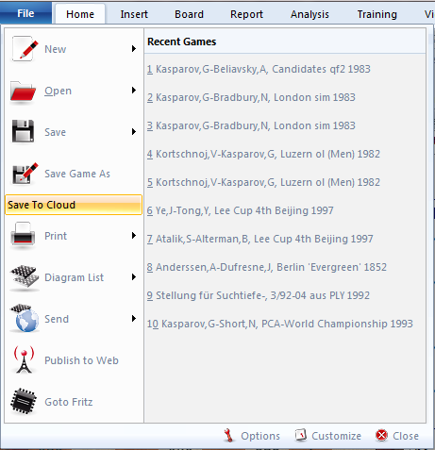Select the Send menu entry label

coord(57,319)
